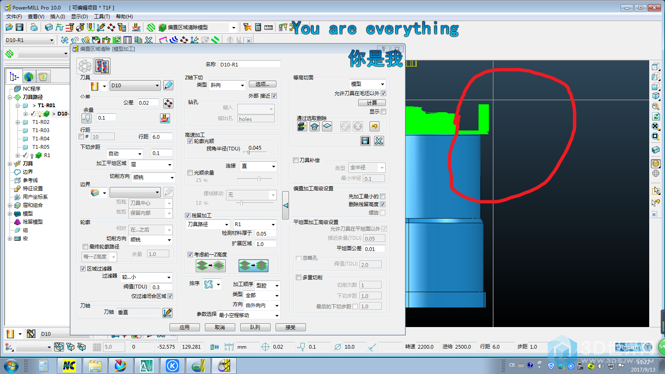Open 等高切面 模型 dropdown
This screenshot has width=665, height=374.
point(367,84)
